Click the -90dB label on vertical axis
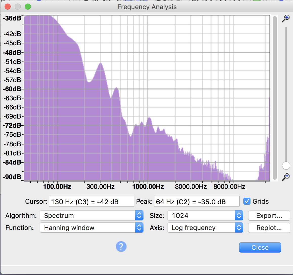 [x=12, y=177]
